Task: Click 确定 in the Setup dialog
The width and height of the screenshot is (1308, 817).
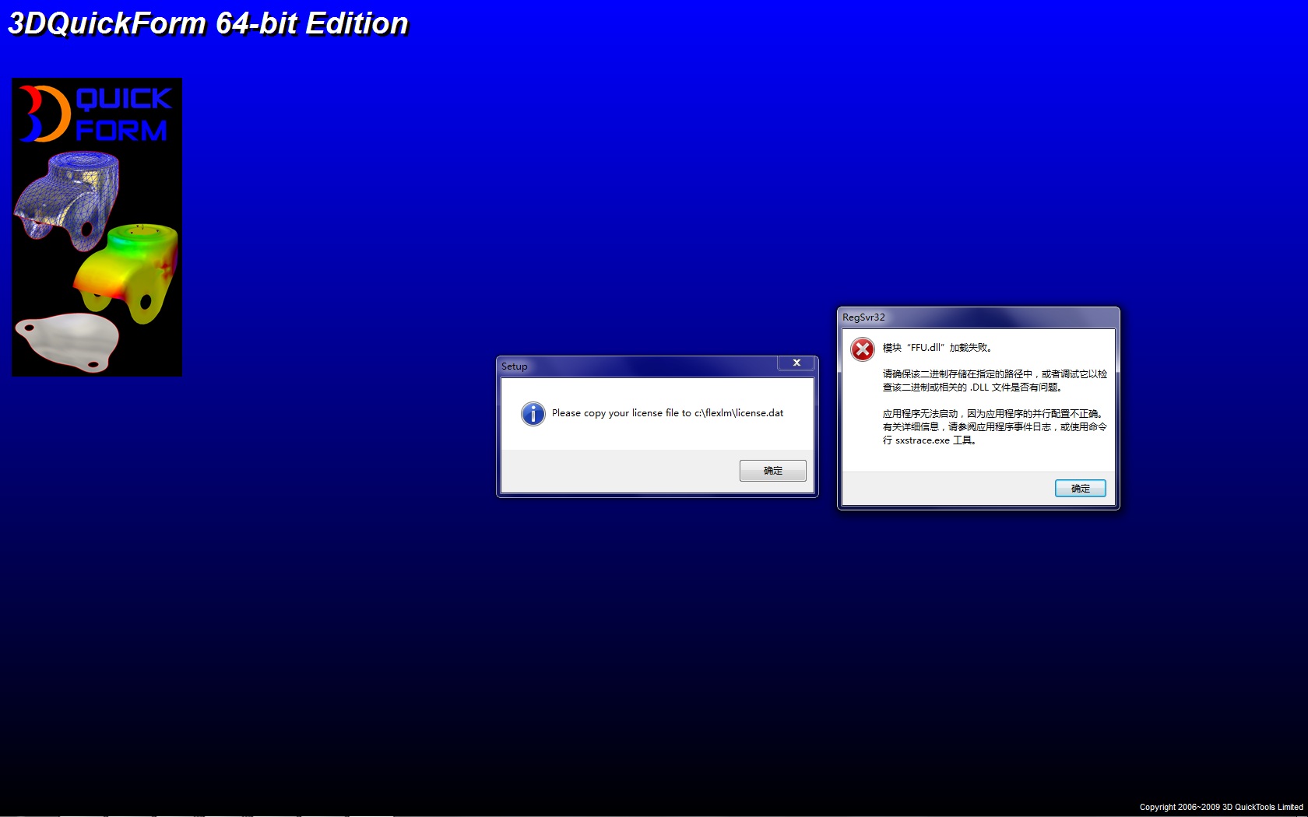Action: (x=772, y=471)
